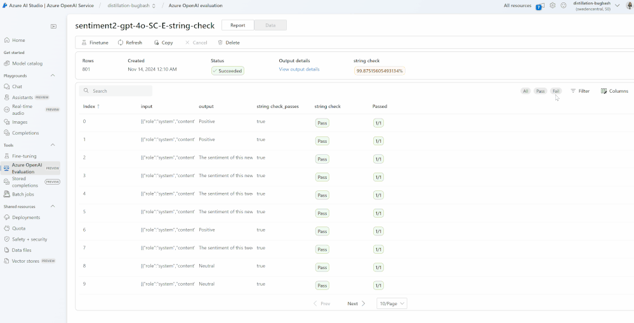Delete this evaluation
The width and height of the screenshot is (634, 323).
[x=228, y=43]
